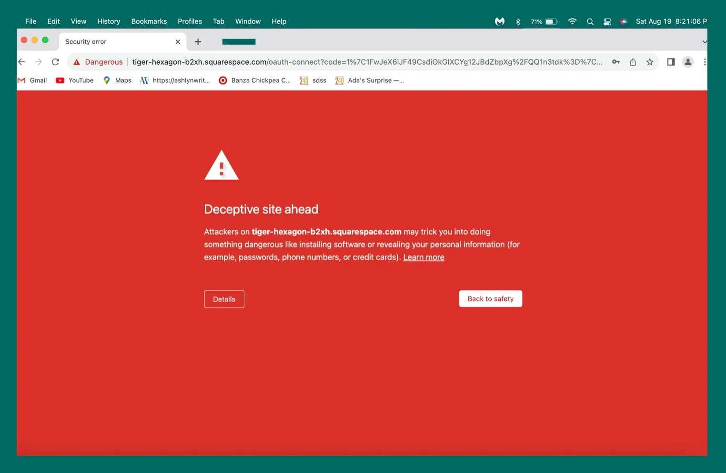Reload the current page

pos(55,61)
